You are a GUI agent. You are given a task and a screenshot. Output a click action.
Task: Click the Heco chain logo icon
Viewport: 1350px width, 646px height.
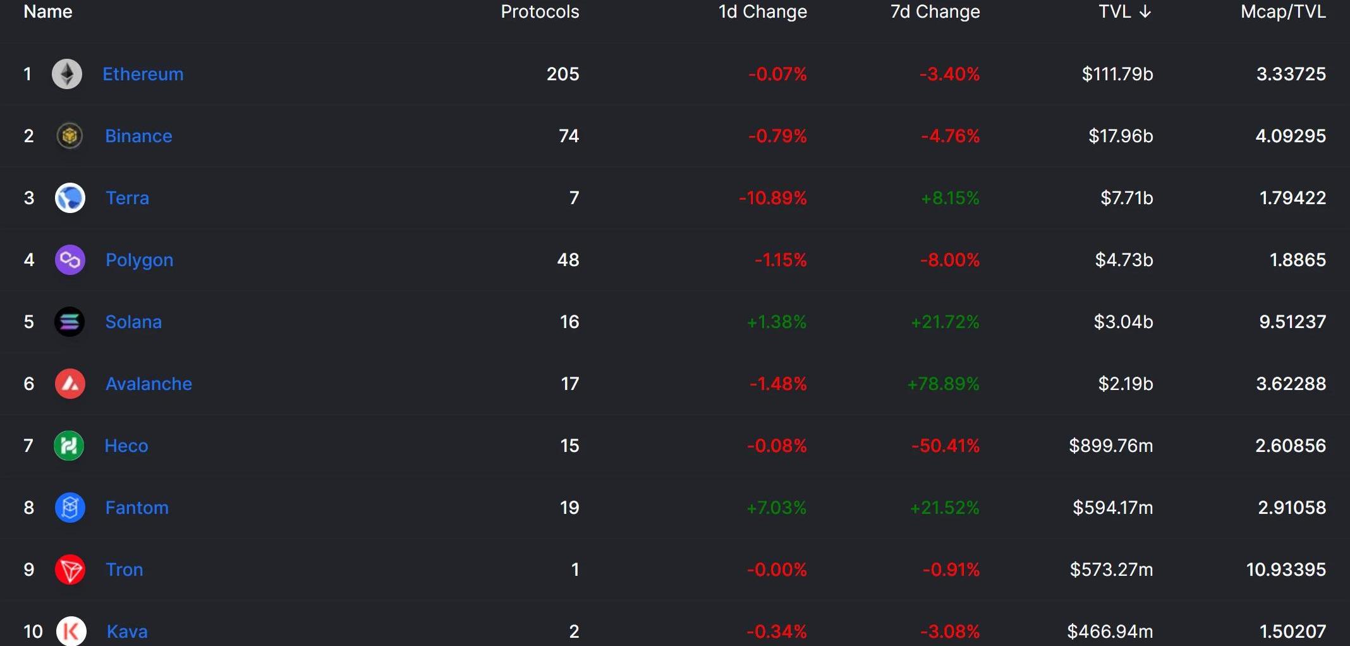click(69, 446)
